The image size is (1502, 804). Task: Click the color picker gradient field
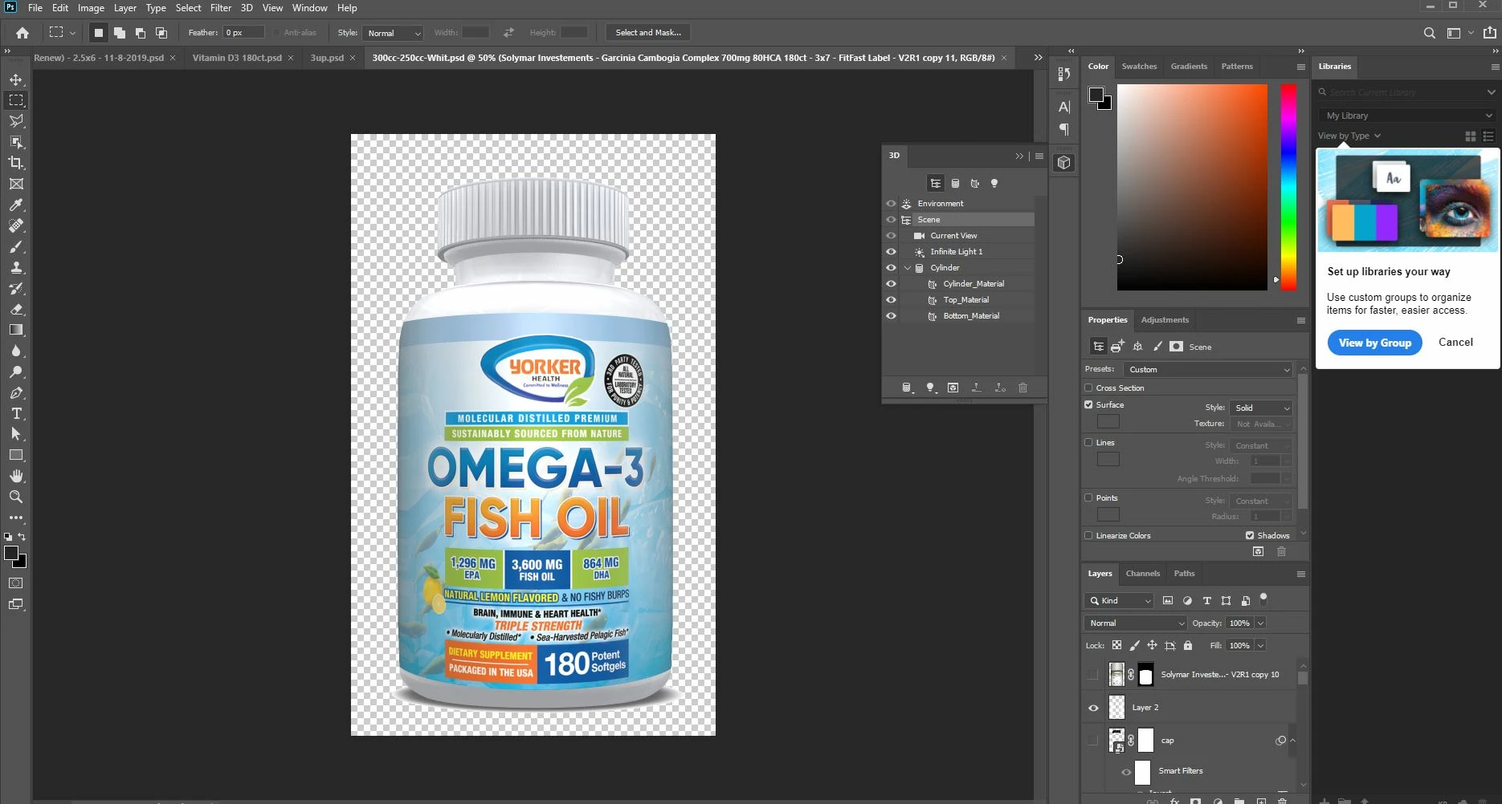tap(1192, 187)
